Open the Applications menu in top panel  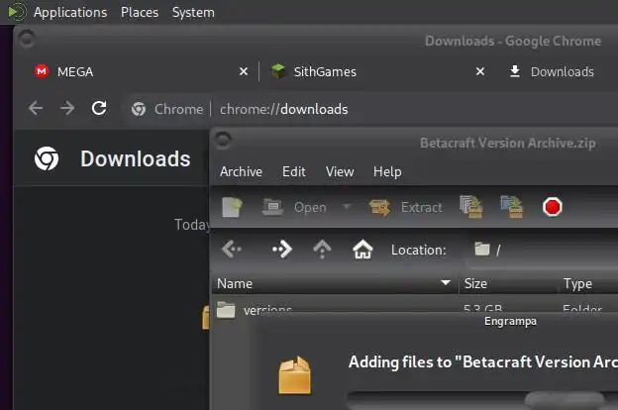click(70, 12)
